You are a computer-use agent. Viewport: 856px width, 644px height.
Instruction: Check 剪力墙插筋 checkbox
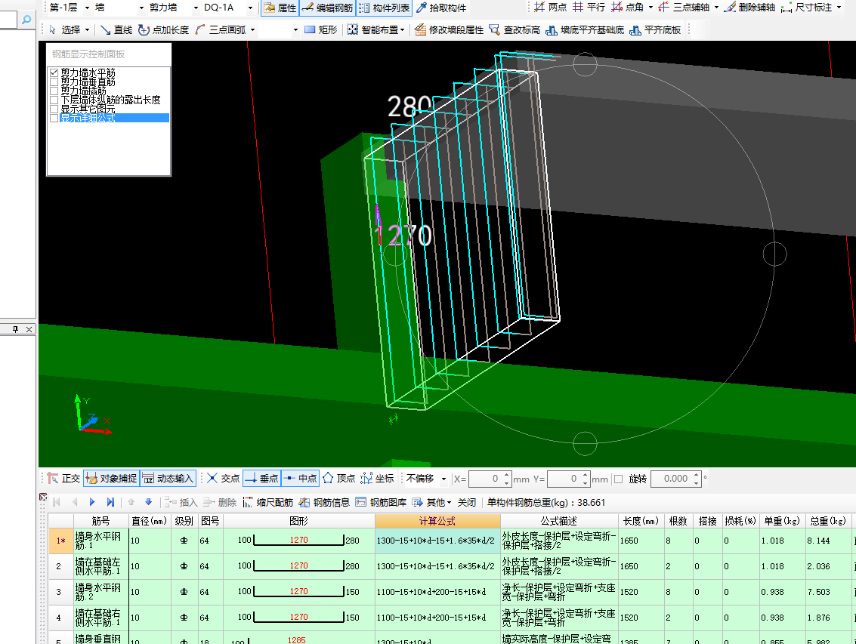(54, 91)
